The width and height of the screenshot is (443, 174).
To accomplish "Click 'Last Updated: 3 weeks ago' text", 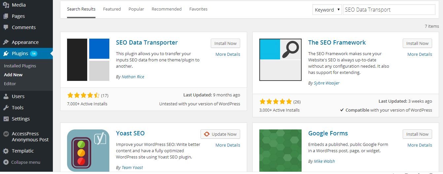I will 405,101.
